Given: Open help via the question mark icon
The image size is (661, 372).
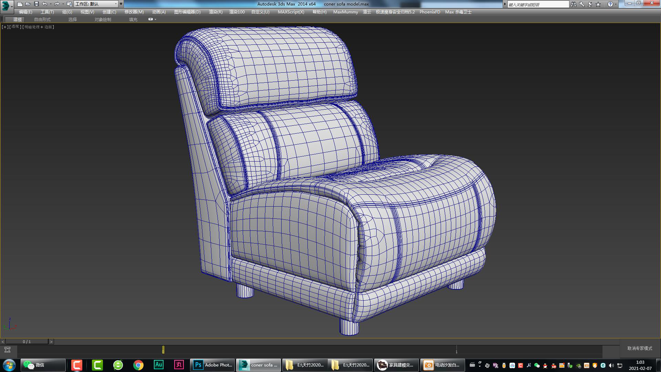Looking at the screenshot, I should tap(610, 4).
